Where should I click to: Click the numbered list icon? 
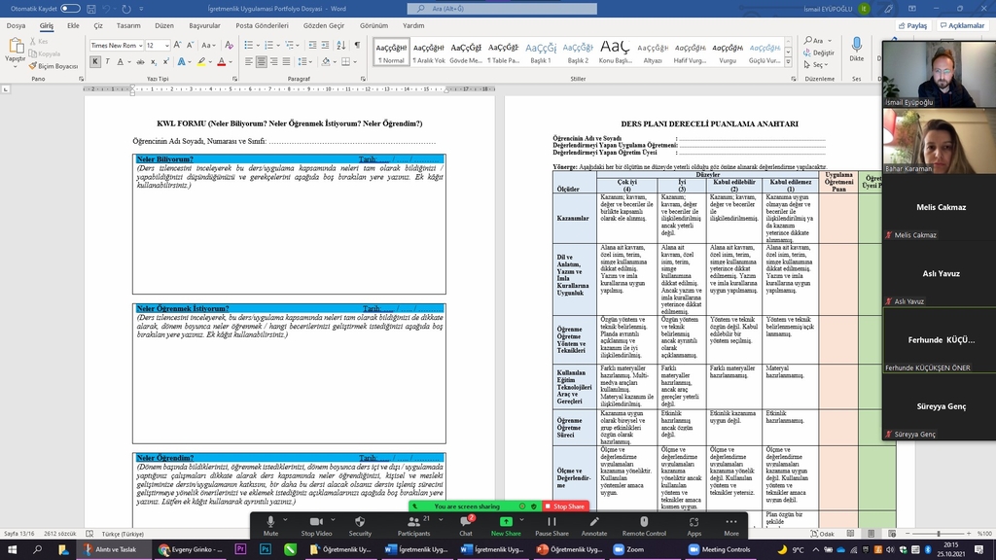(x=268, y=45)
